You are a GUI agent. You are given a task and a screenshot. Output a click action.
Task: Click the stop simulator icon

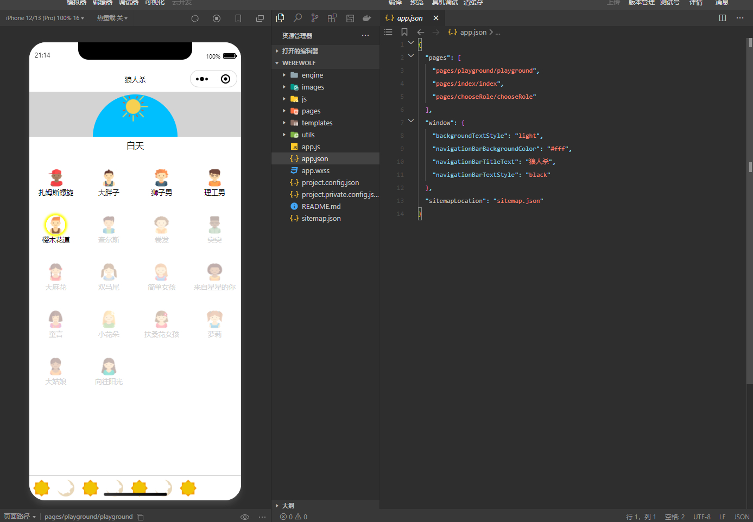coord(217,18)
